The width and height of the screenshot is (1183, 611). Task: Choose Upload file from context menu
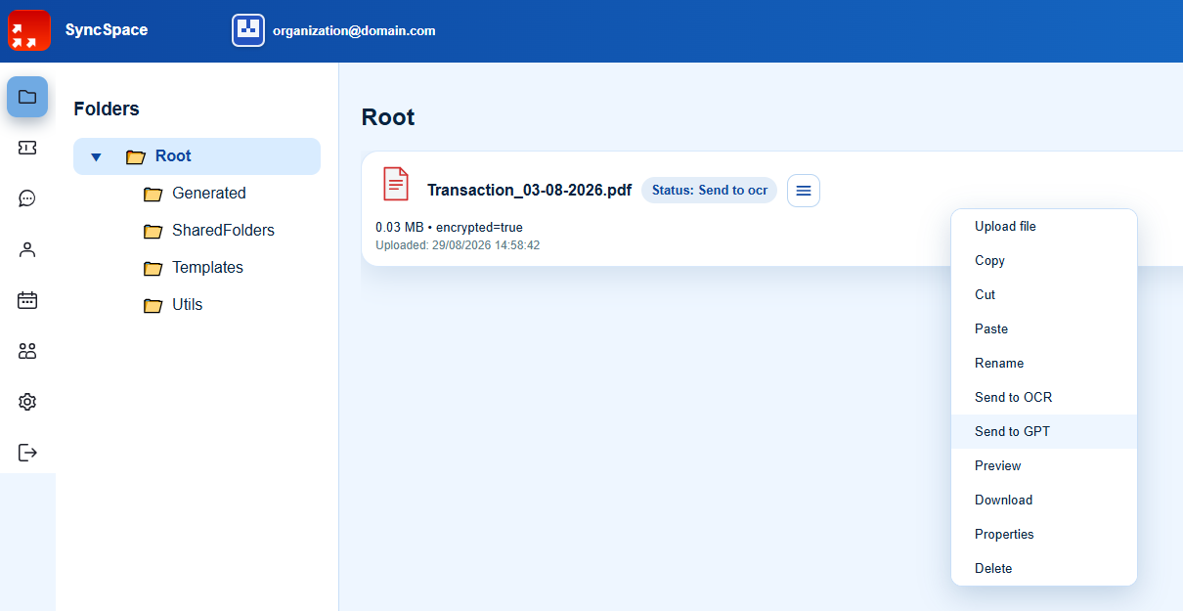[1044, 227]
